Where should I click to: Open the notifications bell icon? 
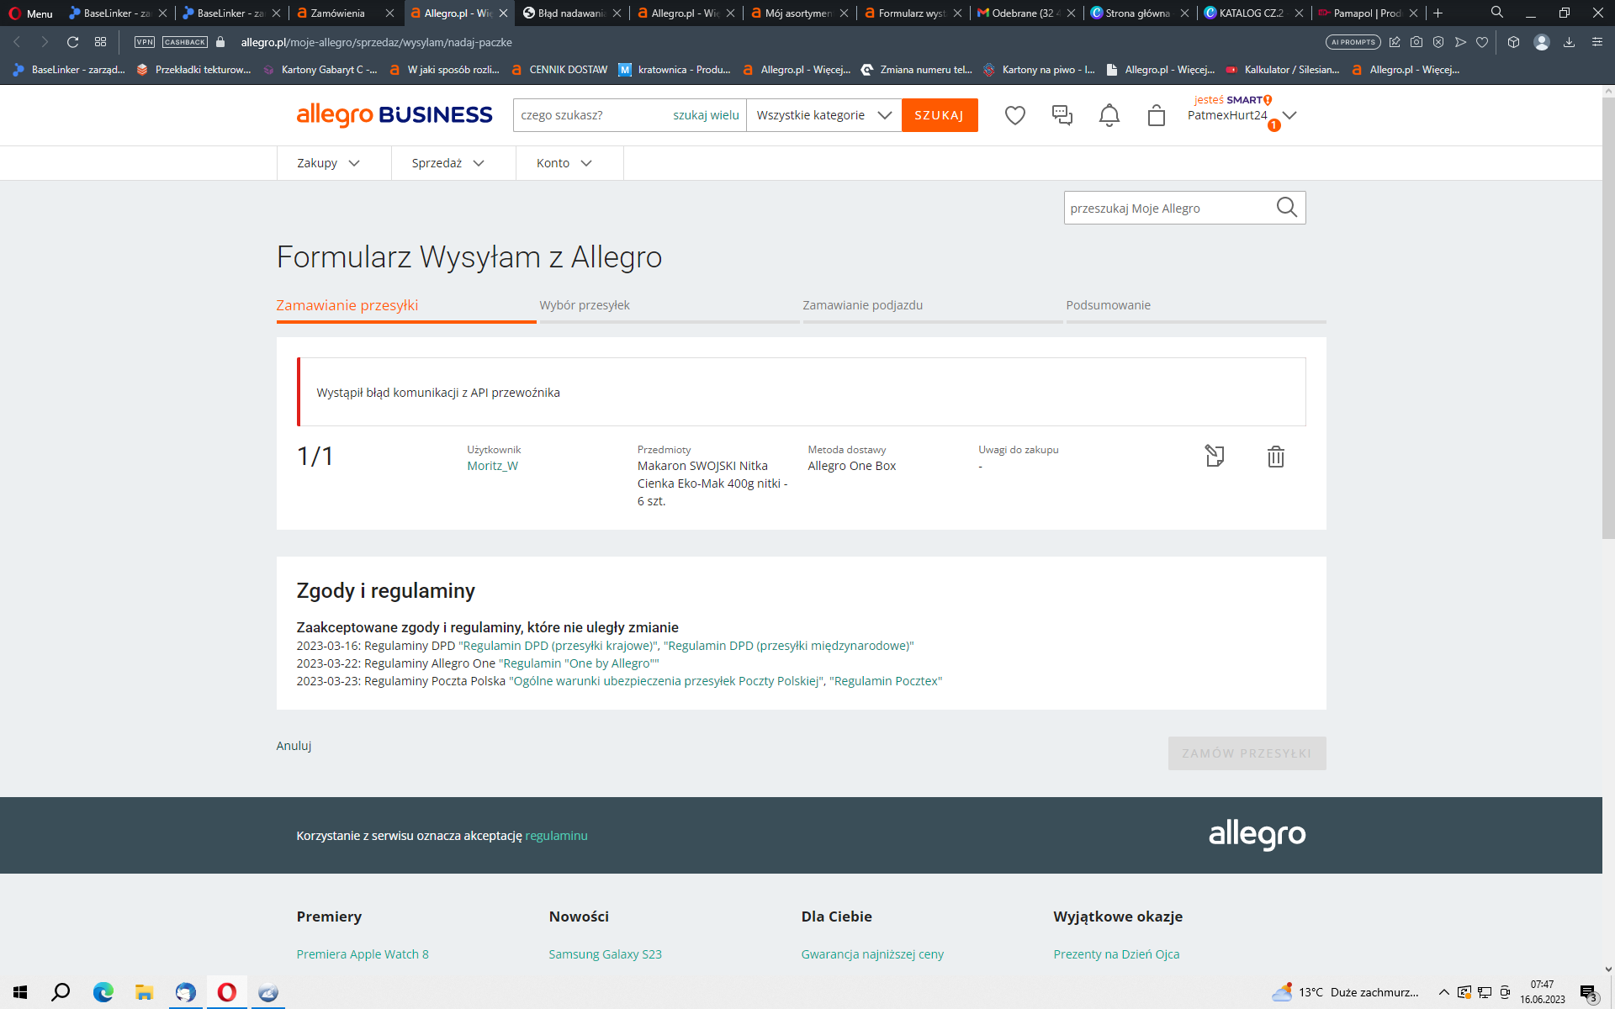[x=1109, y=115]
